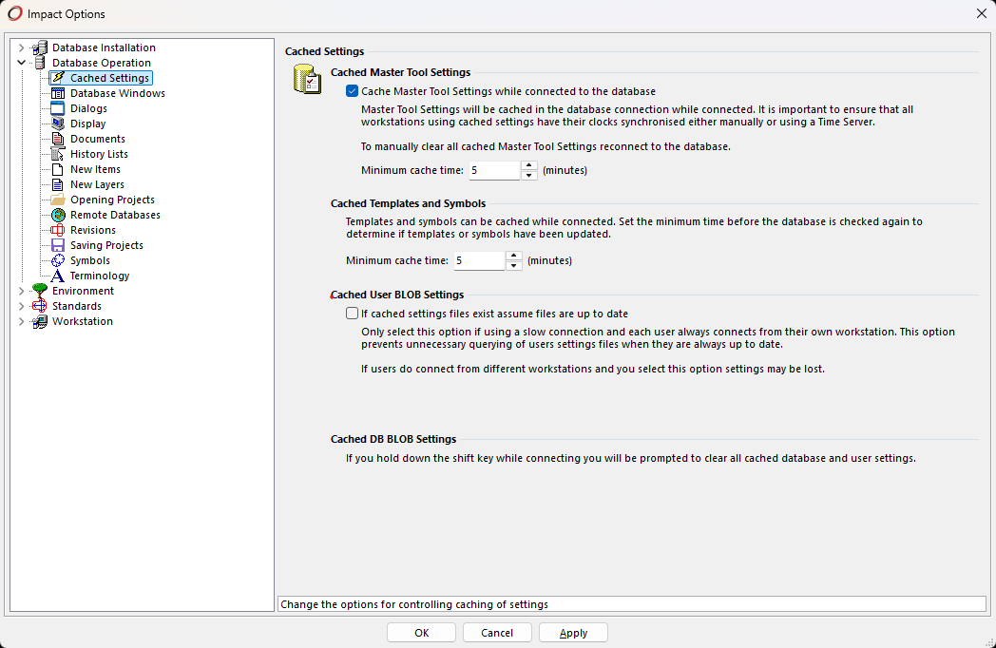Expand the Workstation node

click(21, 321)
